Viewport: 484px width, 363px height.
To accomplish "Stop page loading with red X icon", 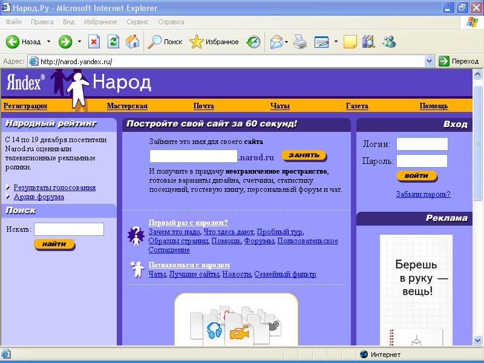I will (x=94, y=42).
